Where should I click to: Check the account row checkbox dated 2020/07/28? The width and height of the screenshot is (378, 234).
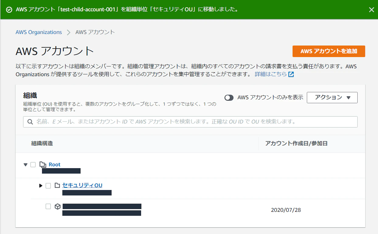48,206
